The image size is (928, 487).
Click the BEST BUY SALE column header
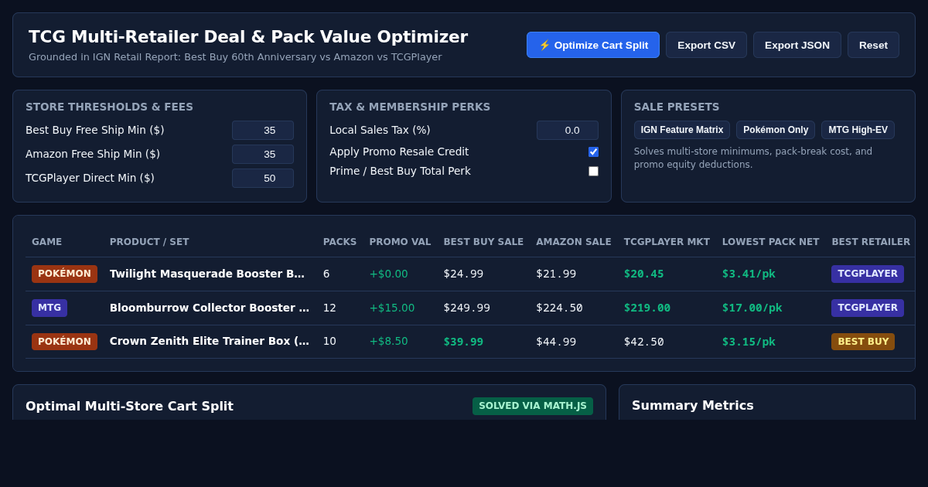tap(483, 242)
